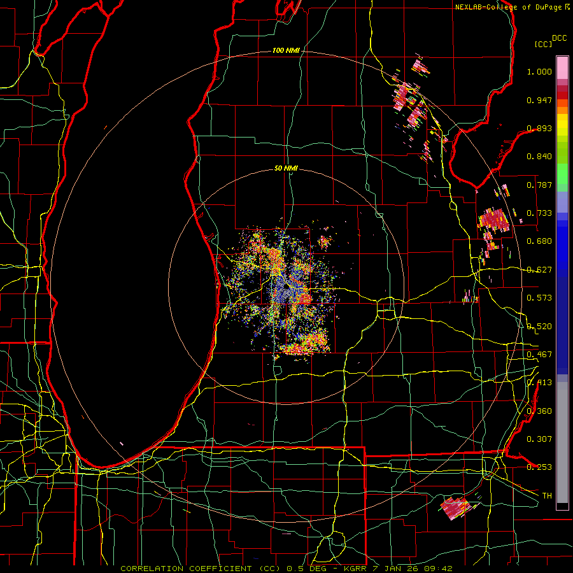Image resolution: width=573 pixels, height=573 pixels.
Task: Click the pink echo patch in southeast corner
Action: click(455, 507)
